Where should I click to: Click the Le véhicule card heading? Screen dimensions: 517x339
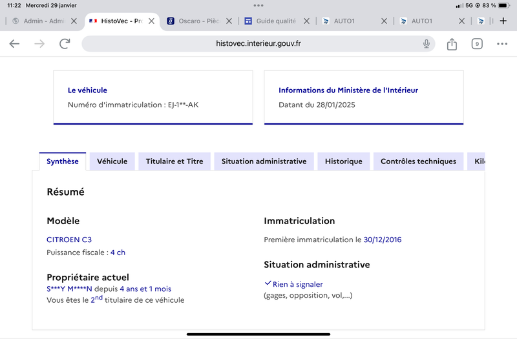(x=87, y=90)
